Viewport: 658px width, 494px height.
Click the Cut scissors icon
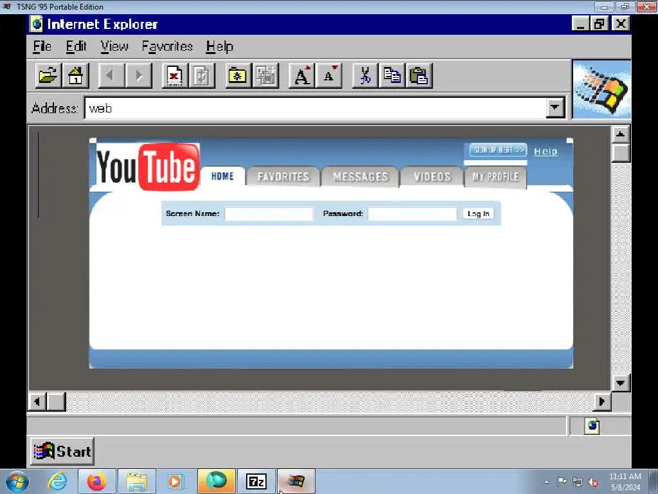coord(365,76)
